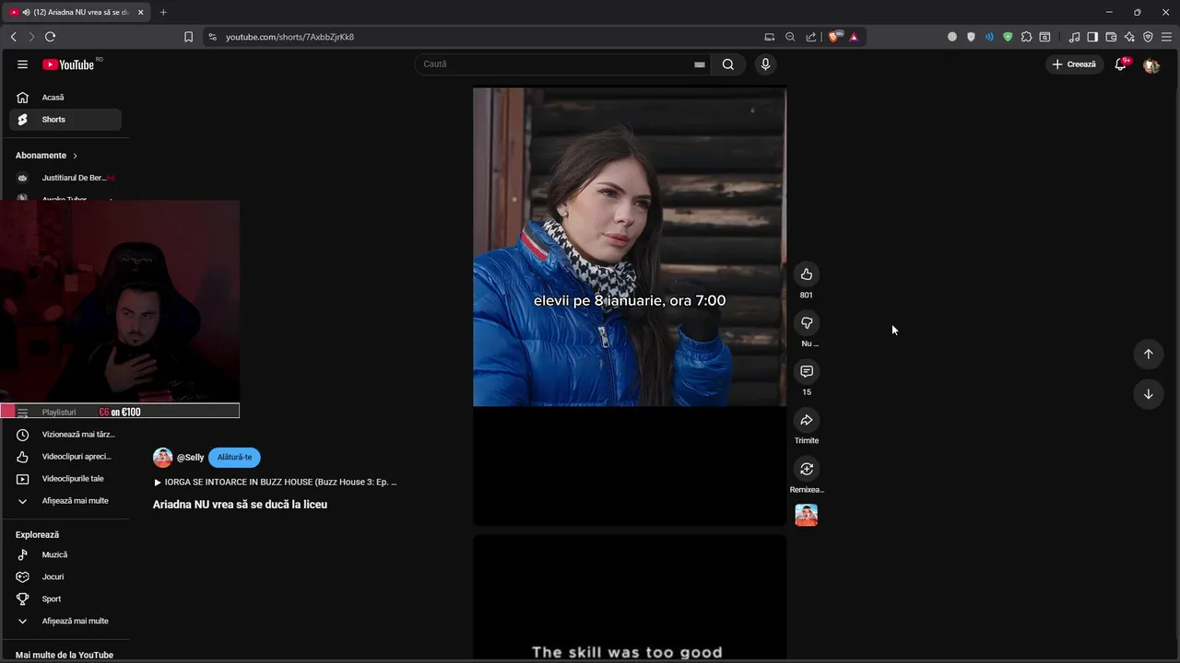1180x663 pixels.
Task: Click the browser back button
Action: (x=14, y=37)
